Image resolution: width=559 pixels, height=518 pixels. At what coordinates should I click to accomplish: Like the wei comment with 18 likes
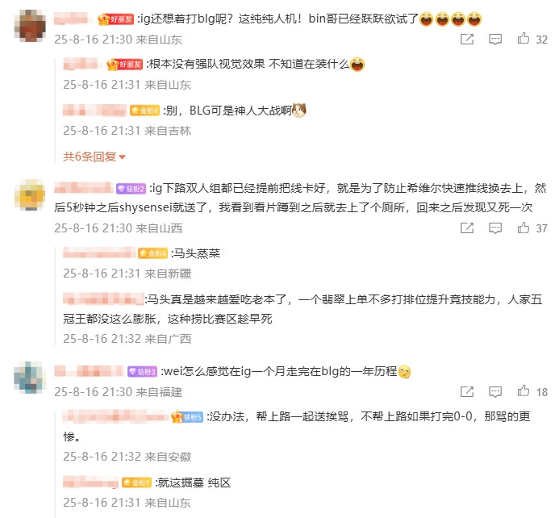click(523, 391)
